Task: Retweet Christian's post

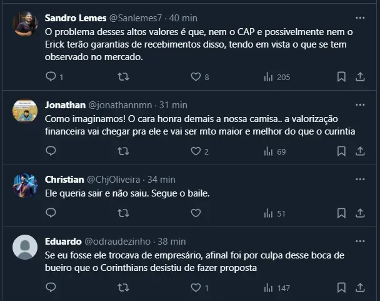Action: 123,213
